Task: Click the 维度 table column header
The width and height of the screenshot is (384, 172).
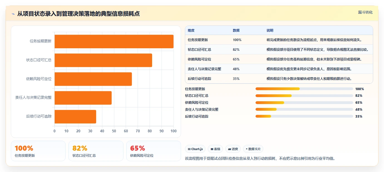Action: 191,31
